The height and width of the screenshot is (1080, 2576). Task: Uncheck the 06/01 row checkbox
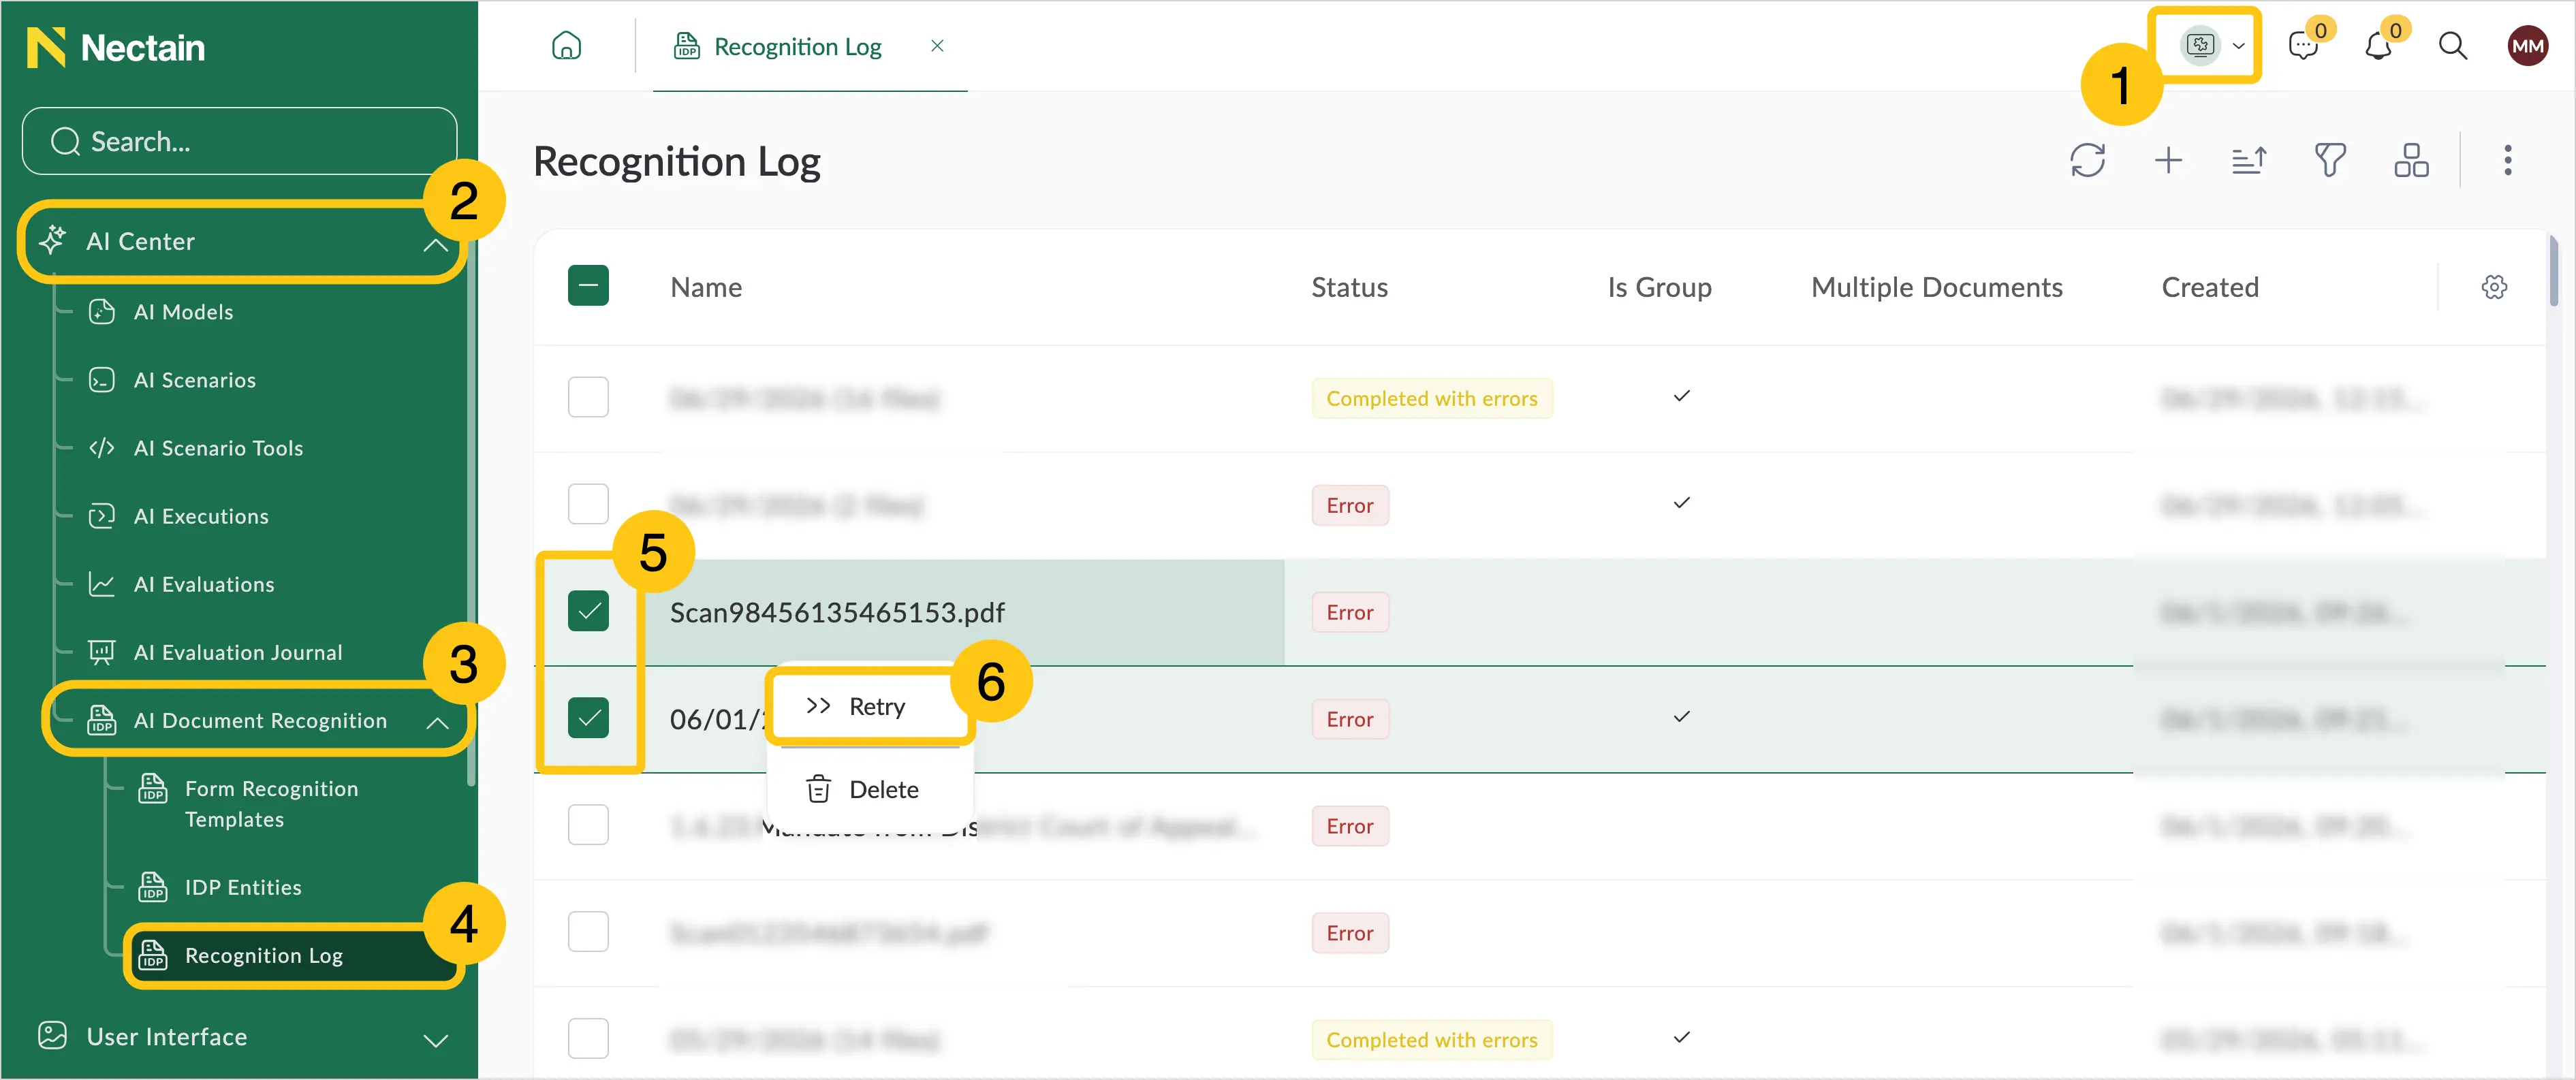point(588,718)
